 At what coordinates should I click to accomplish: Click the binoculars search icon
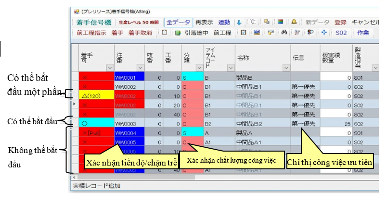284,33
